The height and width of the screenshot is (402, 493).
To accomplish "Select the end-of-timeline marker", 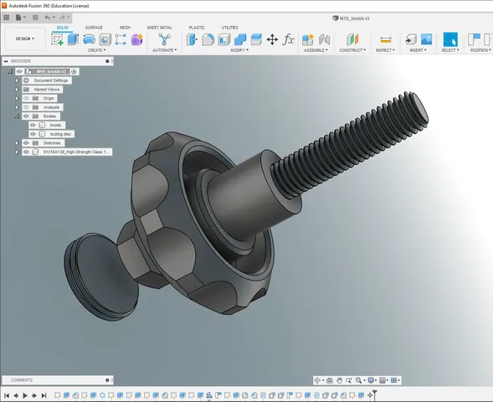I will point(374,394).
